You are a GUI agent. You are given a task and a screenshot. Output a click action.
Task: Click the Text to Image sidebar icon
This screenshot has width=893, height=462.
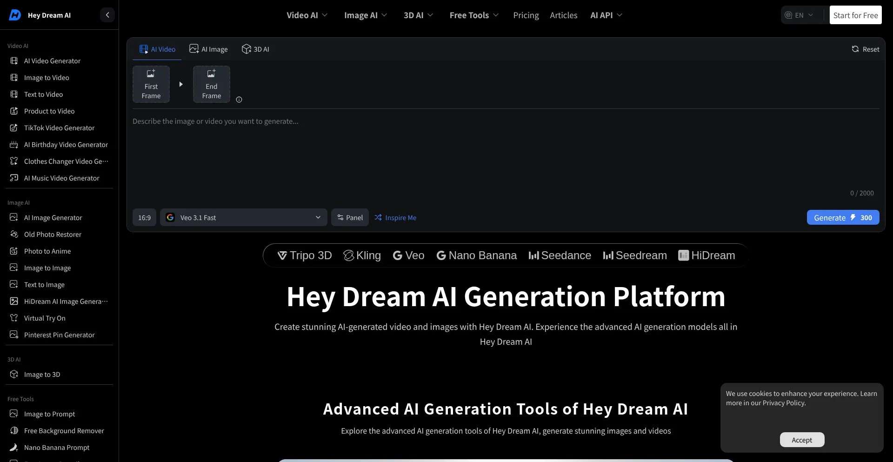[x=14, y=285]
